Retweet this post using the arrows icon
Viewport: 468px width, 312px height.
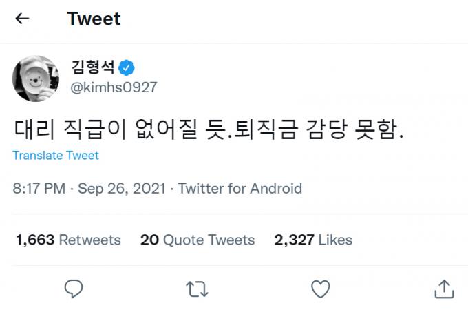pos(198,289)
